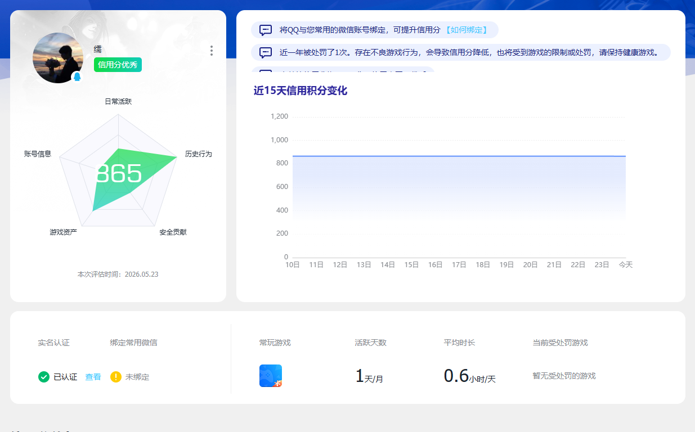The height and width of the screenshot is (432, 695).
Task: Click the 日常活跃 radar axis label
Action: coord(118,101)
